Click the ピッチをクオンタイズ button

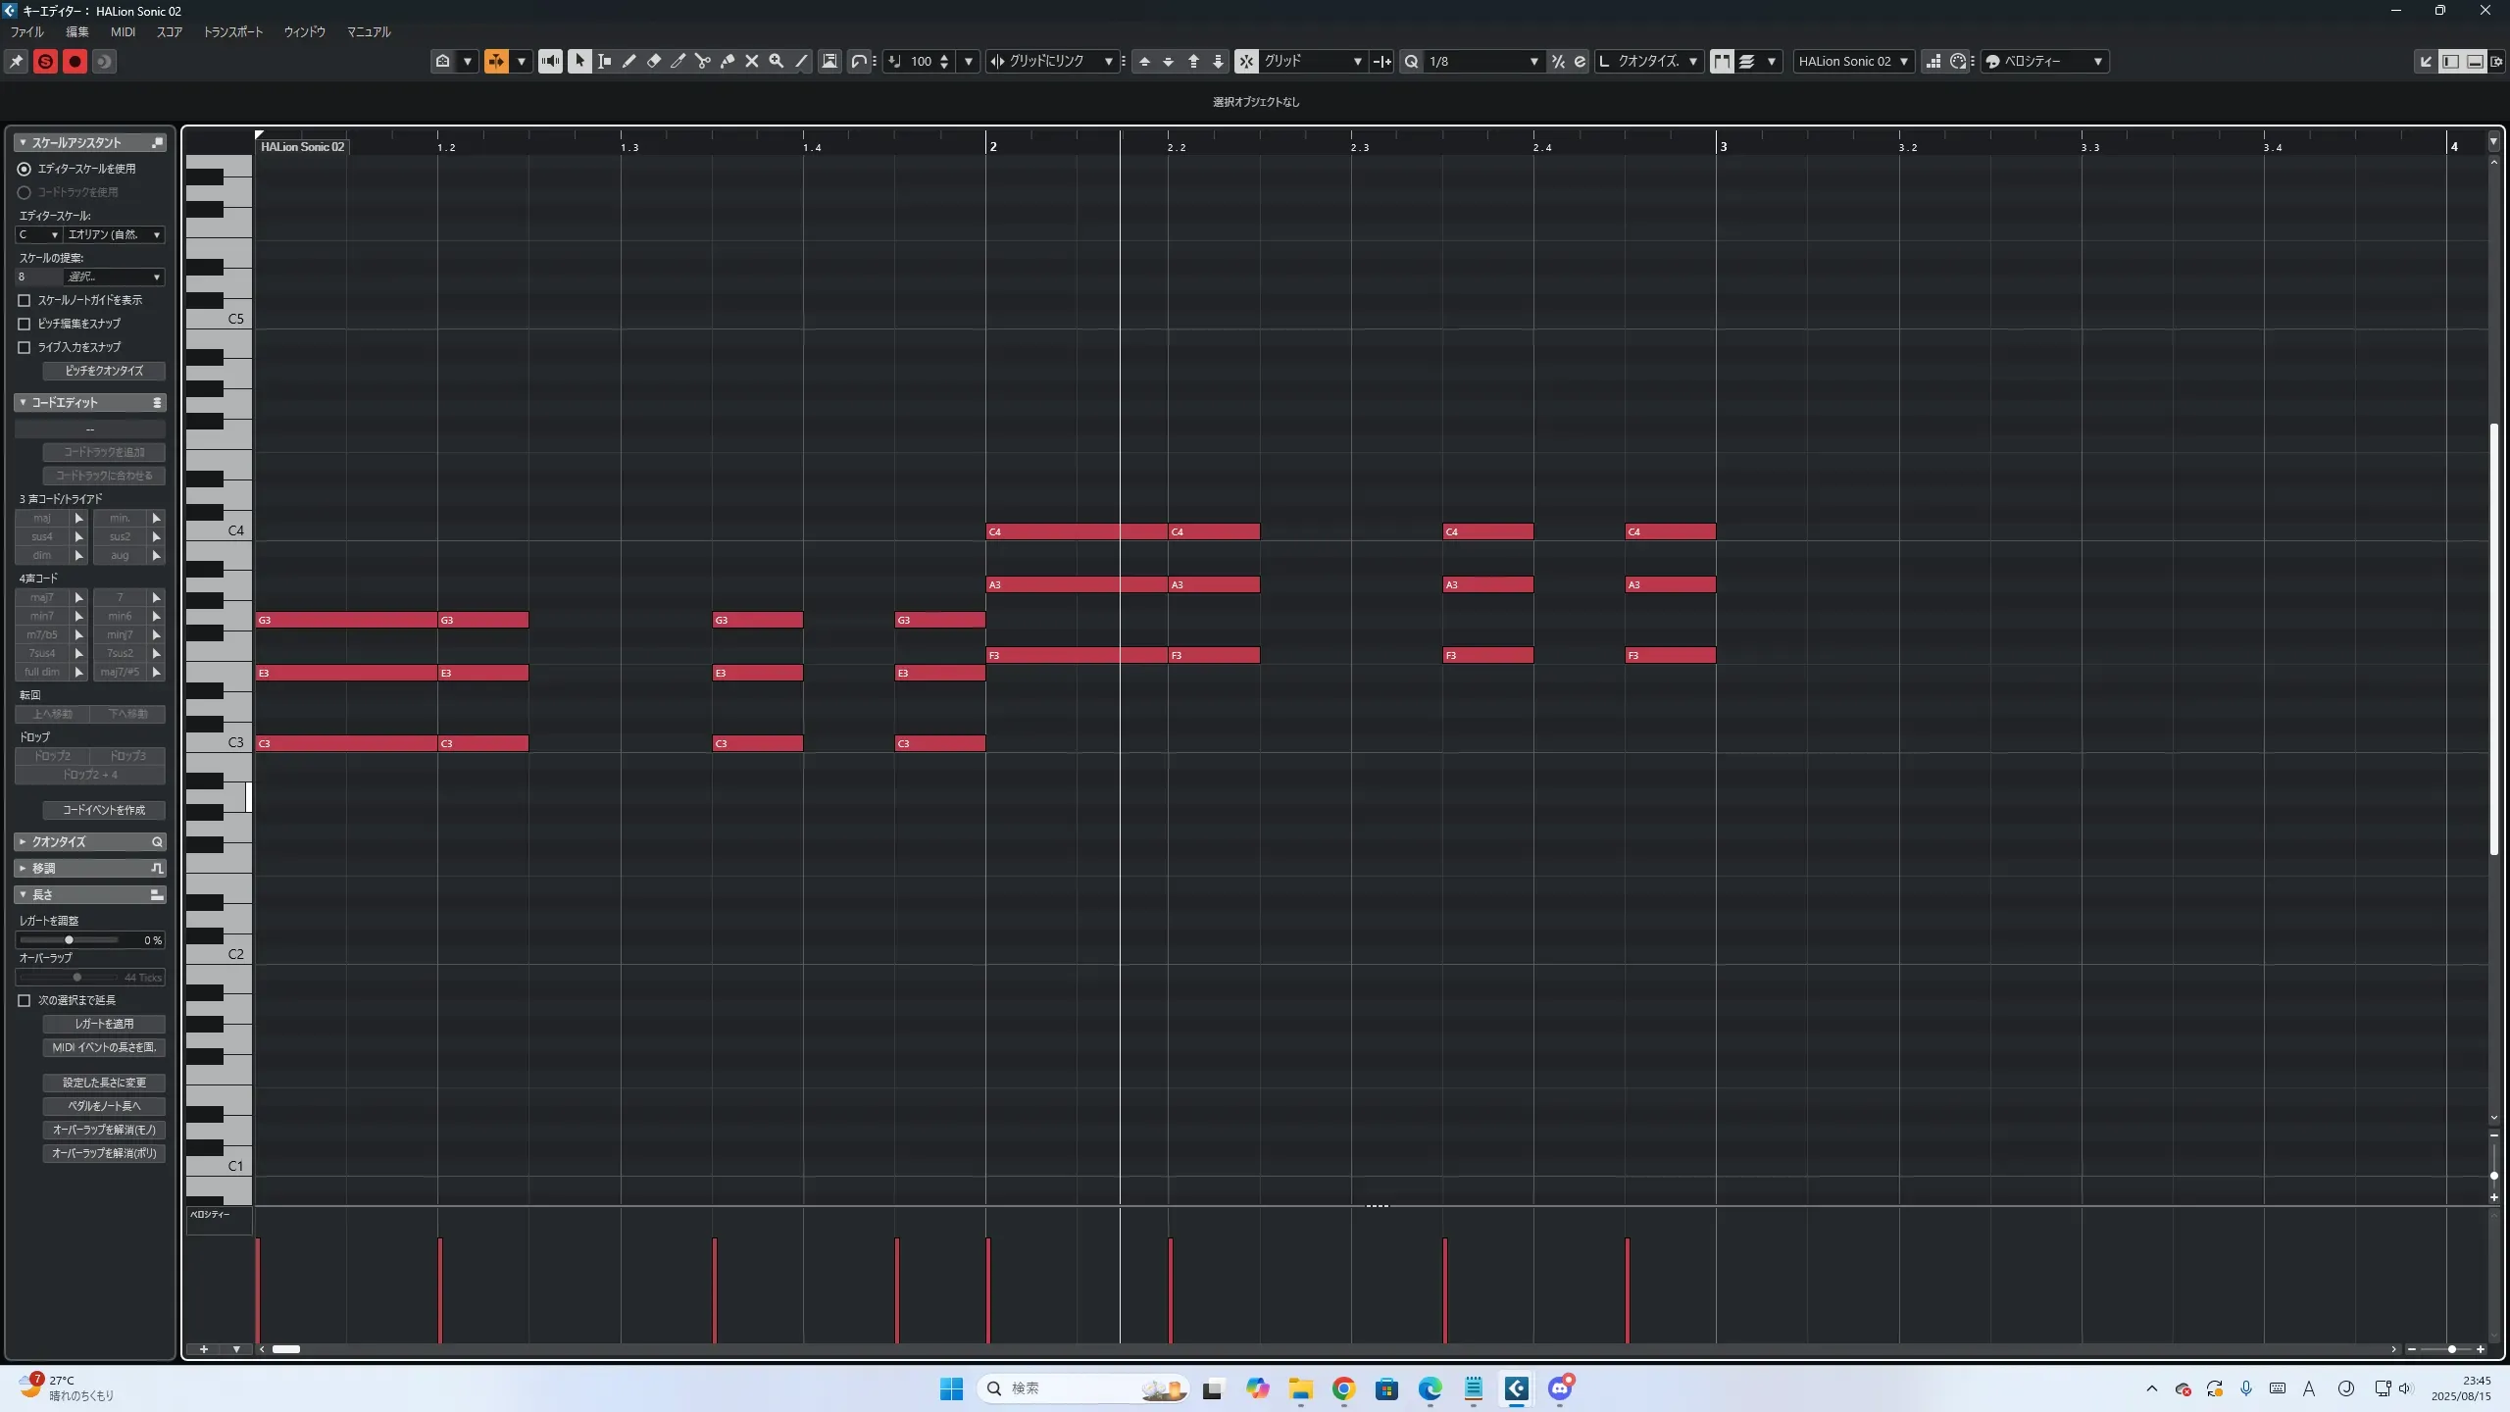pyautogui.click(x=104, y=371)
